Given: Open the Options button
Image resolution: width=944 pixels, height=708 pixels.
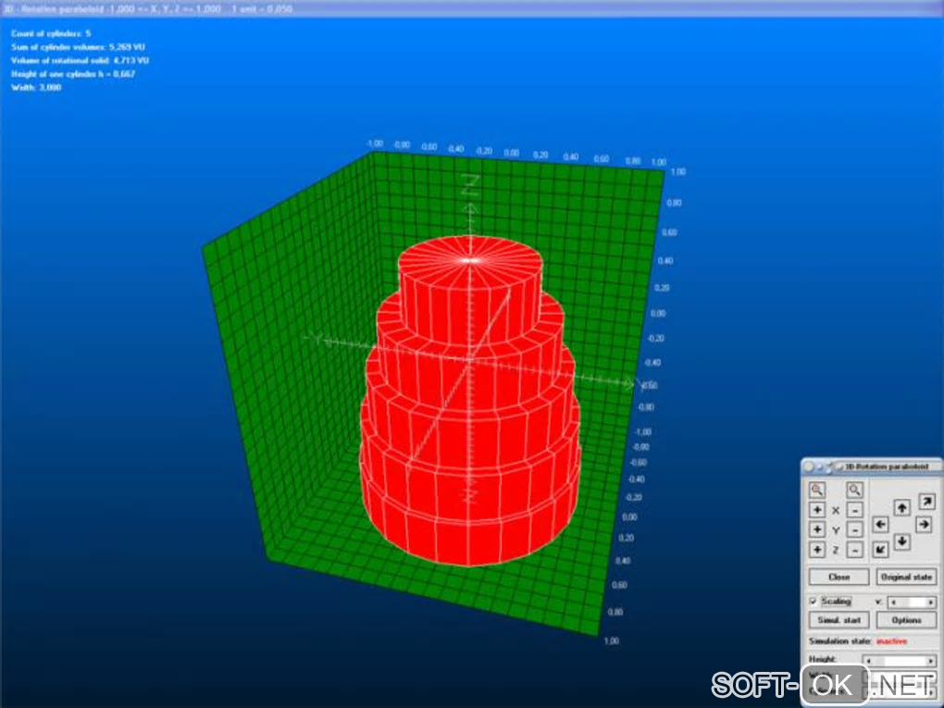Looking at the screenshot, I should pyautogui.click(x=906, y=620).
